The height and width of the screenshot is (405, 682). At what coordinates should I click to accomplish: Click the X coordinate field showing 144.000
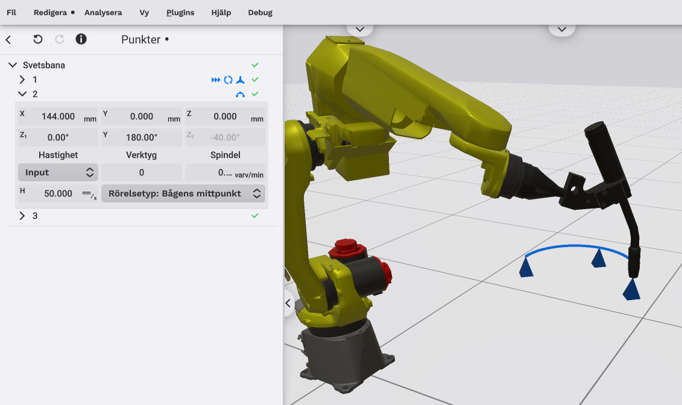click(x=58, y=116)
